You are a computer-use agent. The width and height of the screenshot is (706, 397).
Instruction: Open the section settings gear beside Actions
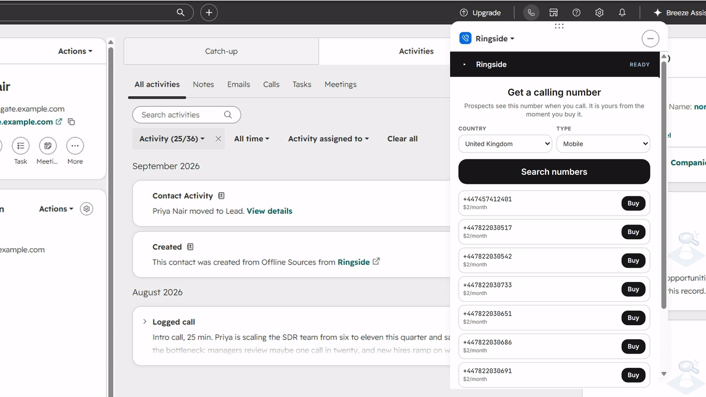point(87,209)
